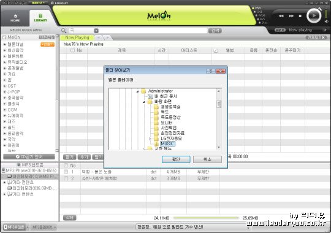The height and width of the screenshot is (233, 331).
Task: Toggle the device list header checkbox
Action: pos(66,165)
